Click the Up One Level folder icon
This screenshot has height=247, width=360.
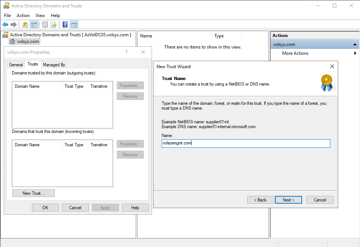pyautogui.click(x=25, y=25)
